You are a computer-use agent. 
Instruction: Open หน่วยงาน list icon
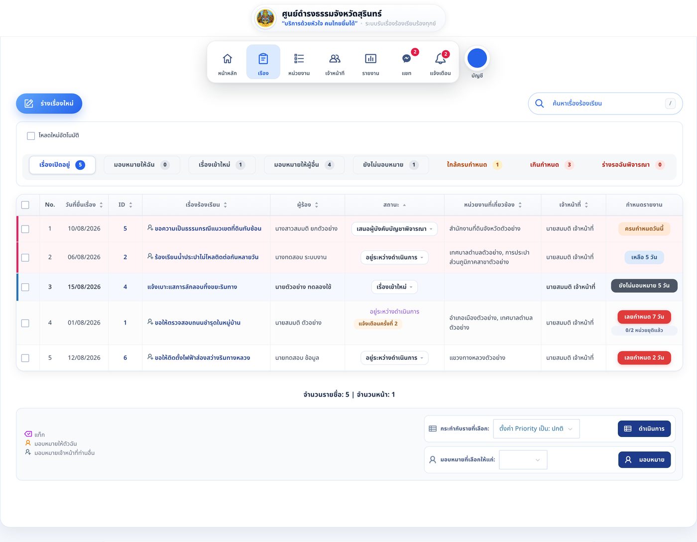point(299,59)
